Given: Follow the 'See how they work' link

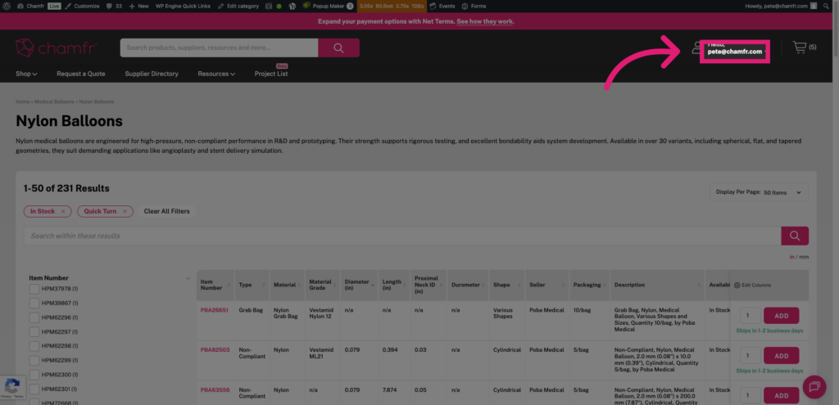Looking at the screenshot, I should click(x=485, y=21).
